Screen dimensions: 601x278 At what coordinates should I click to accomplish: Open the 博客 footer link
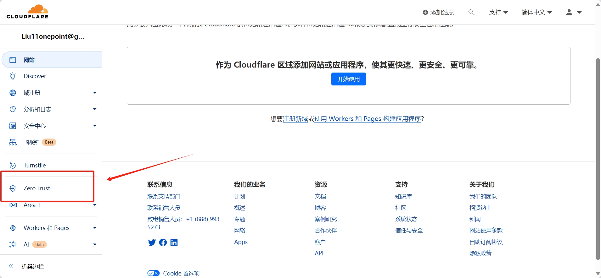coord(320,208)
